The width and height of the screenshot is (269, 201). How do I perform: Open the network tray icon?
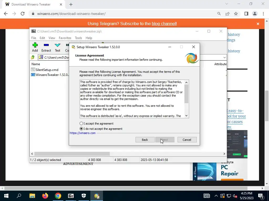[229, 196]
